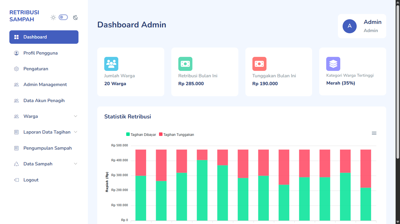Click the 'Rupiah (Rp)' axis title

pos(107,182)
